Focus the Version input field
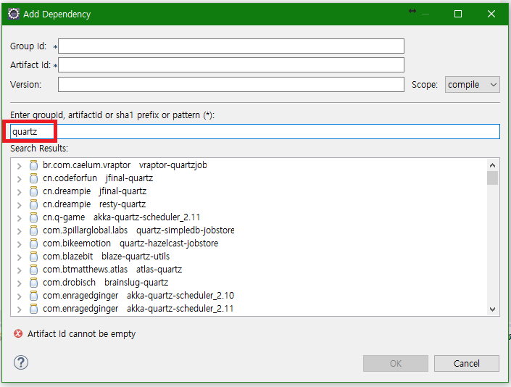This screenshot has width=511, height=387. point(231,84)
